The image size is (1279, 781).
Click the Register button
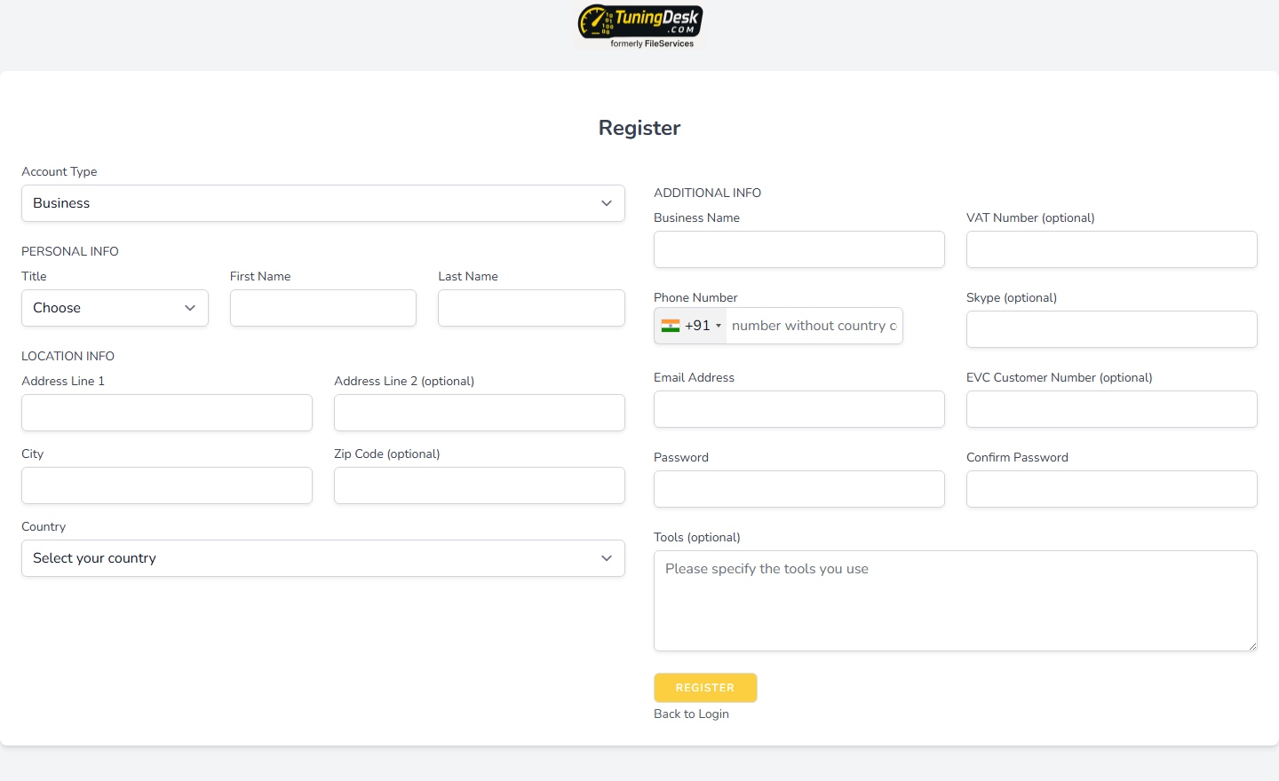[705, 687]
